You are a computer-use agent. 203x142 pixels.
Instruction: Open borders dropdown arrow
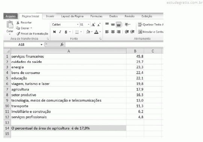click(x=81, y=32)
